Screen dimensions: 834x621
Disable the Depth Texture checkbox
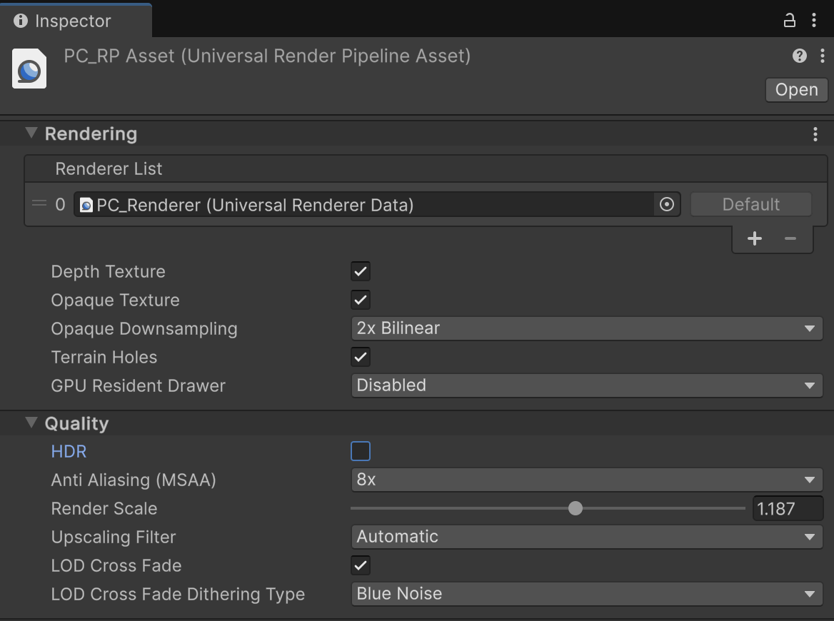pyautogui.click(x=360, y=271)
